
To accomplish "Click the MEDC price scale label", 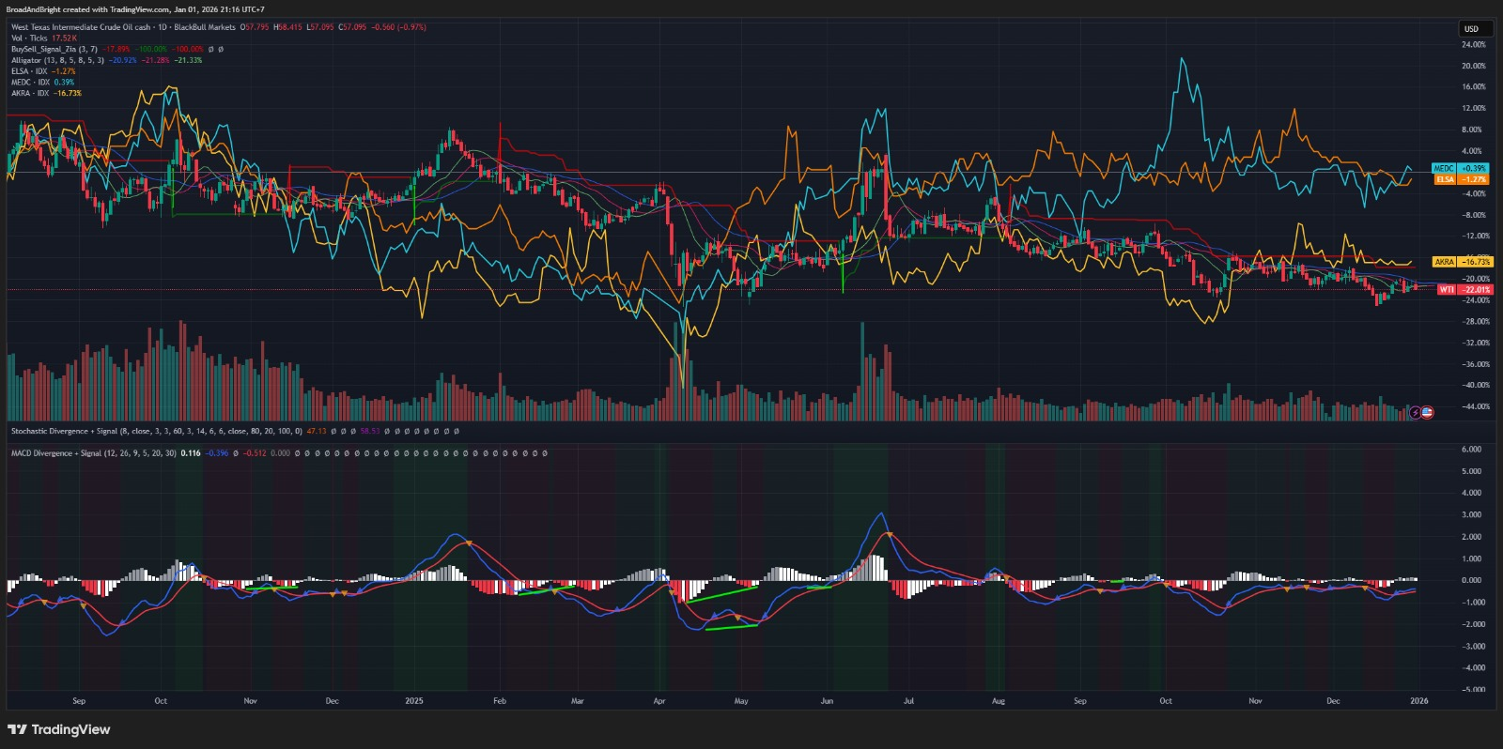I will (1460, 169).
